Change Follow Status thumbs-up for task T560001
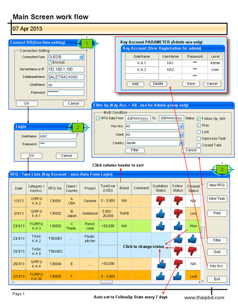 pos(178,239)
